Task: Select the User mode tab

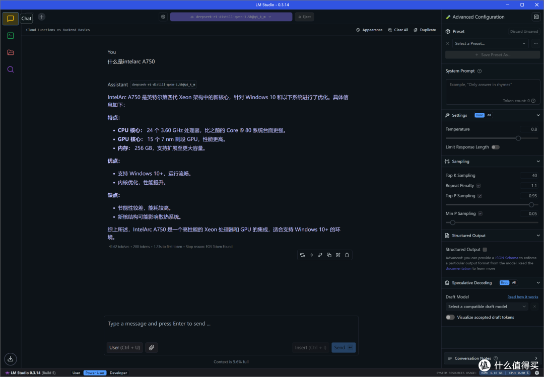Action: 77,373
